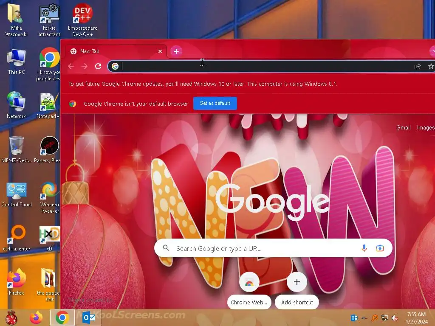Reload the Chrome page
This screenshot has width=435, height=326.
[98, 66]
